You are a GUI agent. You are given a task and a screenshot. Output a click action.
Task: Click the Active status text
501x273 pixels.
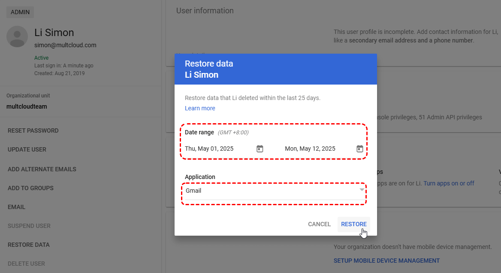(x=42, y=58)
